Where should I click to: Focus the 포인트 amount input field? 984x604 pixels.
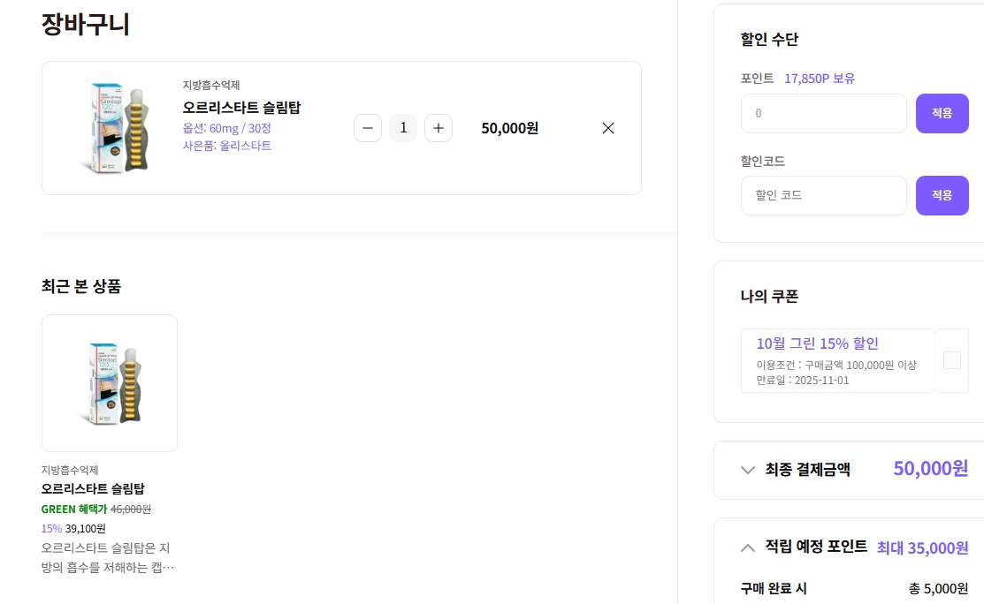(823, 113)
